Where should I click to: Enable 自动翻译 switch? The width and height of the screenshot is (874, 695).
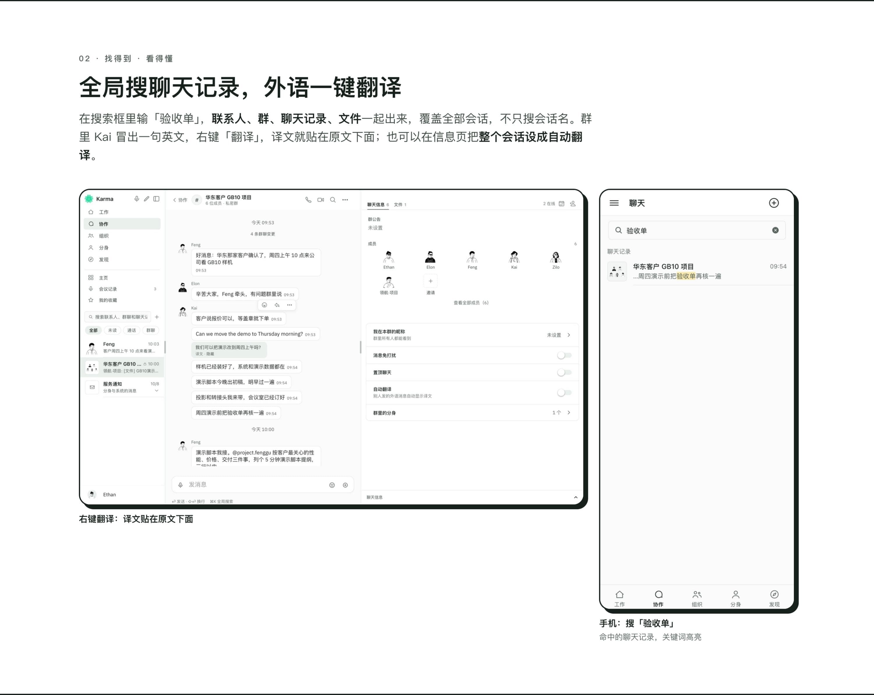pyautogui.click(x=564, y=392)
